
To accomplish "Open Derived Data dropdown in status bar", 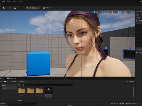I will click(x=132, y=104).
